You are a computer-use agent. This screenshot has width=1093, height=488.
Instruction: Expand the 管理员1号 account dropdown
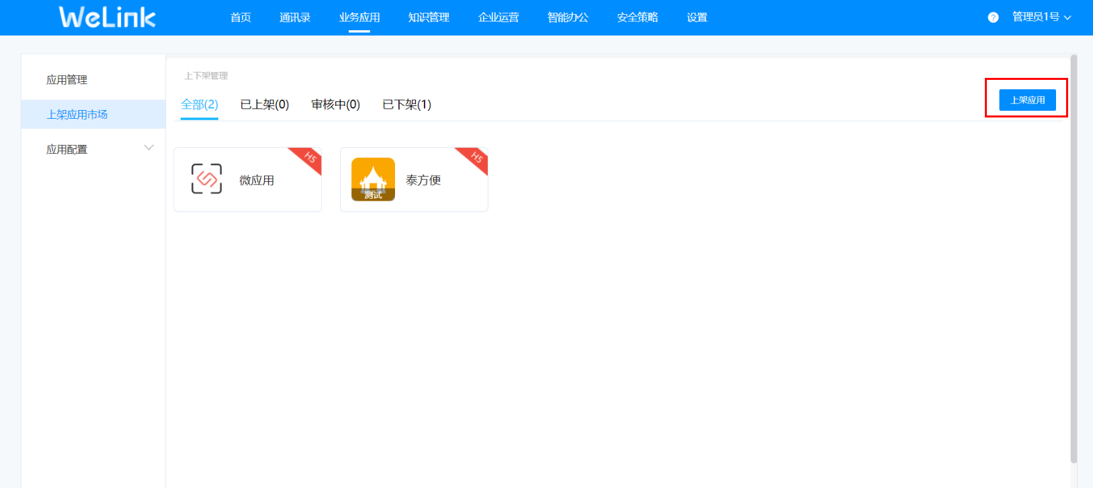pos(1041,17)
